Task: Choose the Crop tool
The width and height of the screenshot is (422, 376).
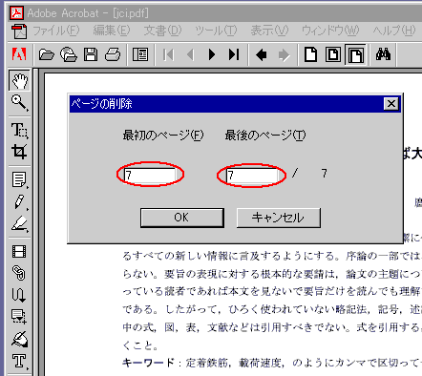Action: (x=19, y=152)
